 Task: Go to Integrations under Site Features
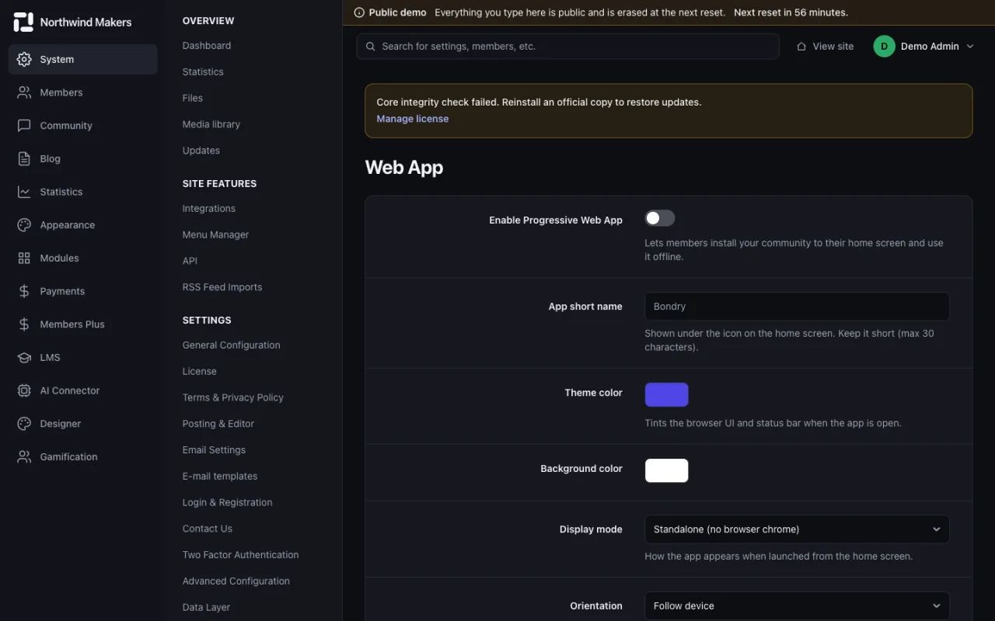click(209, 209)
